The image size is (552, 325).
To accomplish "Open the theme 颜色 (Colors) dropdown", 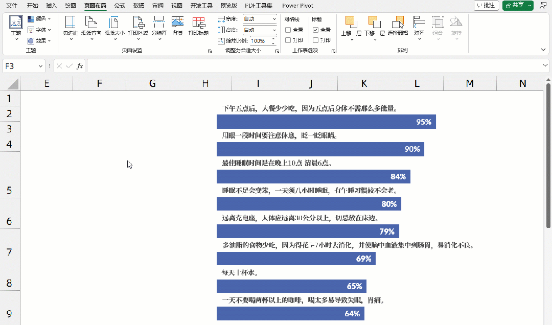I will pyautogui.click(x=39, y=19).
